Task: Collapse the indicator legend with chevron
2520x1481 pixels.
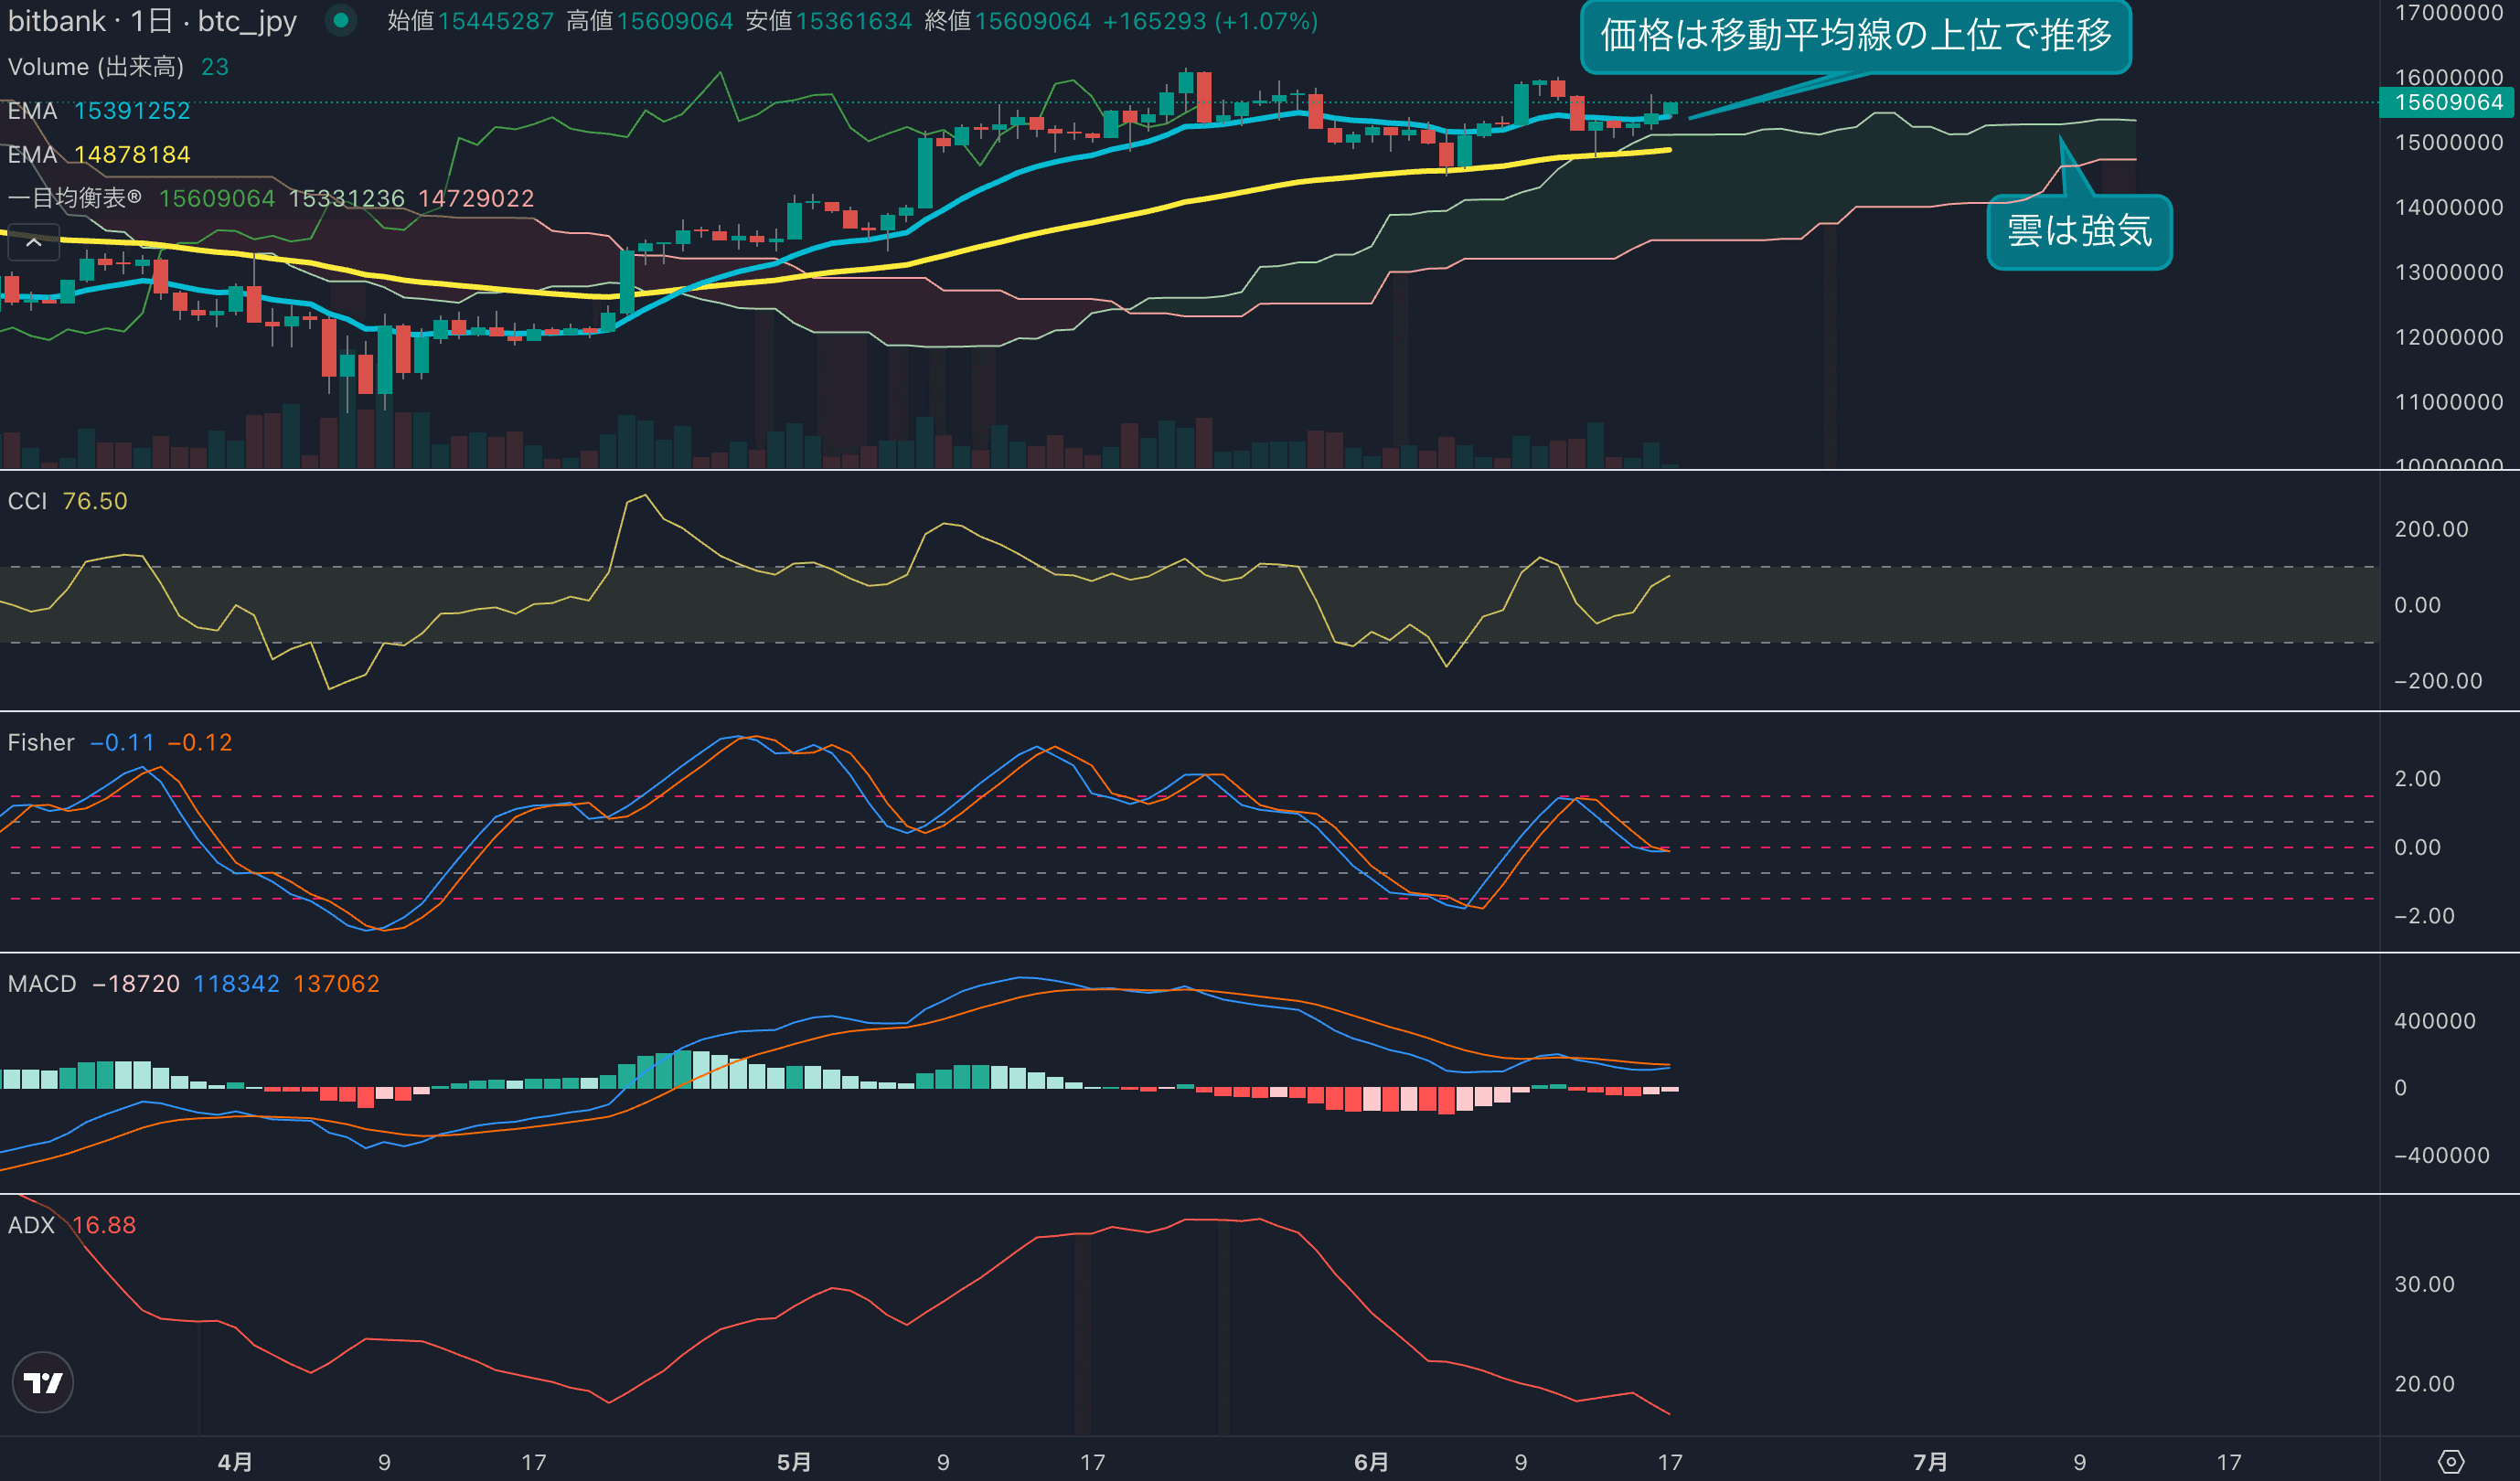Action: [33, 242]
